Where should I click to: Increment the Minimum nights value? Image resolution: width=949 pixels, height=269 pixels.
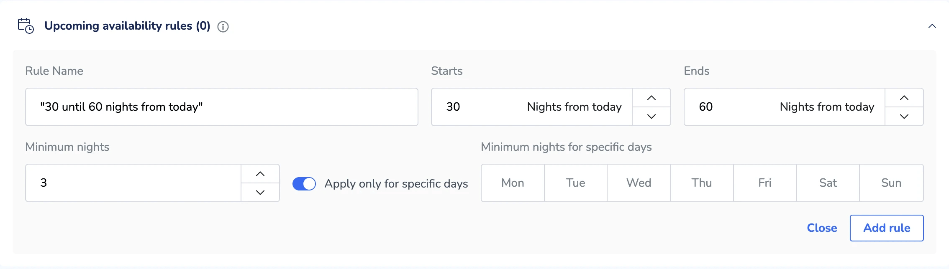tap(260, 174)
